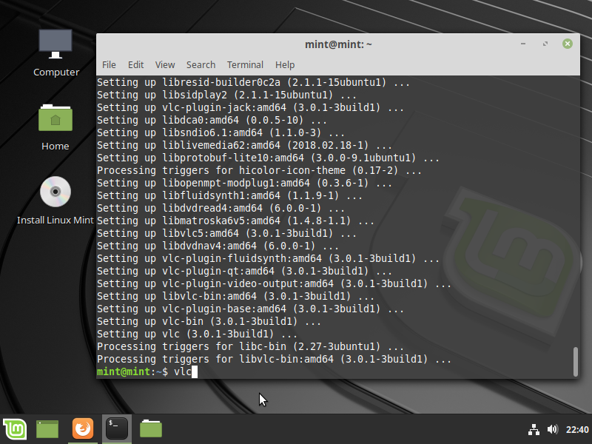The height and width of the screenshot is (444, 592).
Task: Click the mint@mint:~ title bar
Action: coord(338,44)
